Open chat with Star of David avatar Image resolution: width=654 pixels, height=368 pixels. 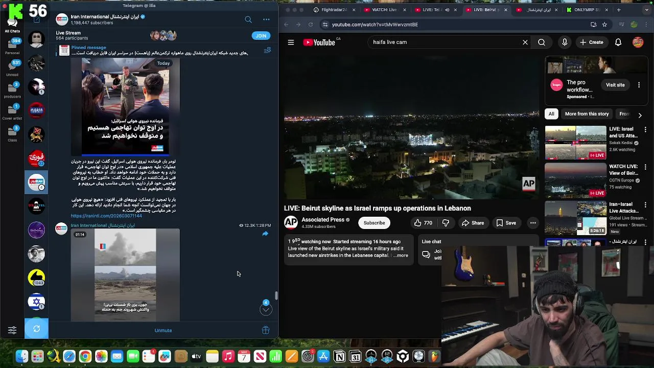(36, 302)
